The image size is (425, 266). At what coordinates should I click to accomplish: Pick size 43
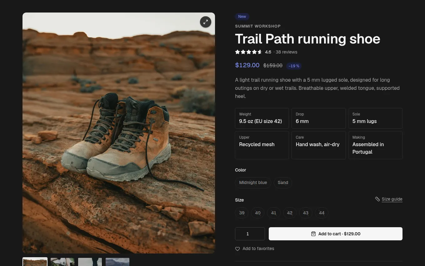coord(306,213)
